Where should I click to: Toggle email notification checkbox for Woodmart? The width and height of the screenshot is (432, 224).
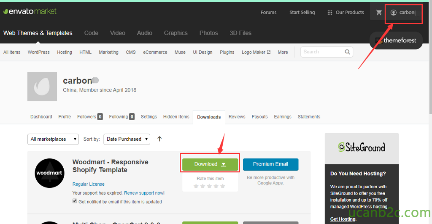pos(75,201)
